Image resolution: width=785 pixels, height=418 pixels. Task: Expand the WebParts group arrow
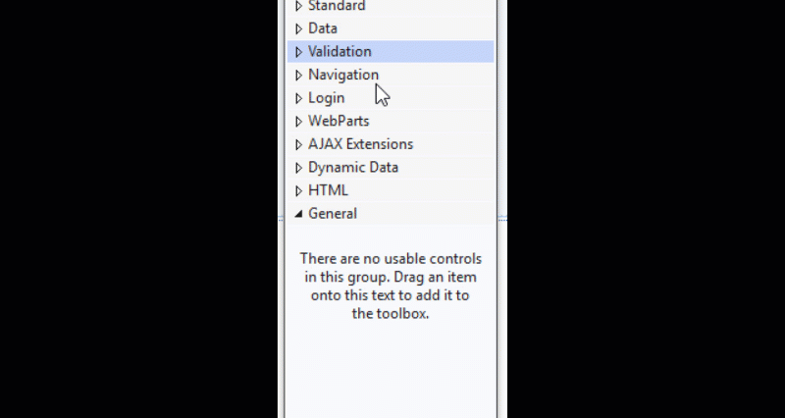299,122
